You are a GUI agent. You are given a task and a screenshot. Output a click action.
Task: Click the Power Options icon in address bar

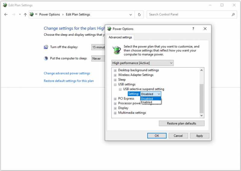(32, 14)
